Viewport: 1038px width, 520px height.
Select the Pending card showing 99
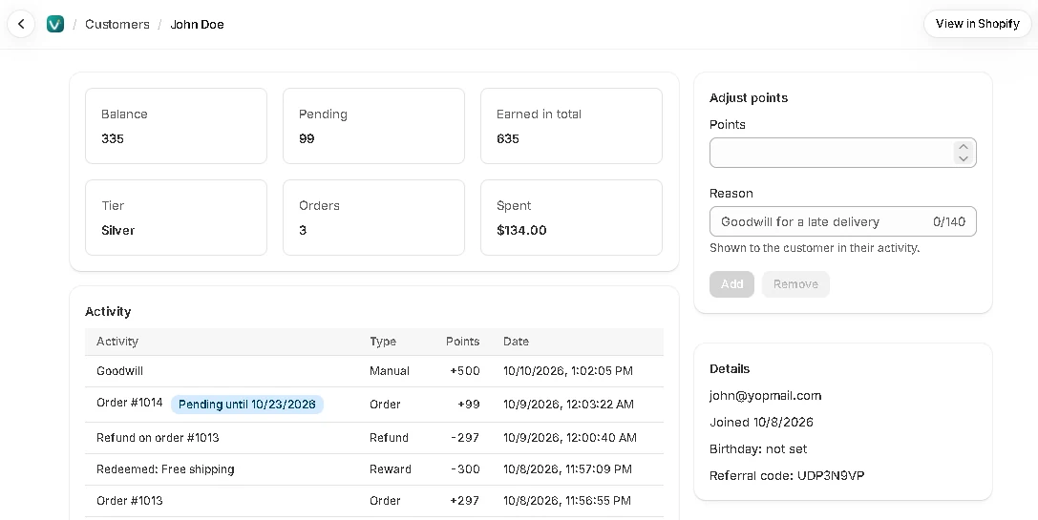(374, 126)
